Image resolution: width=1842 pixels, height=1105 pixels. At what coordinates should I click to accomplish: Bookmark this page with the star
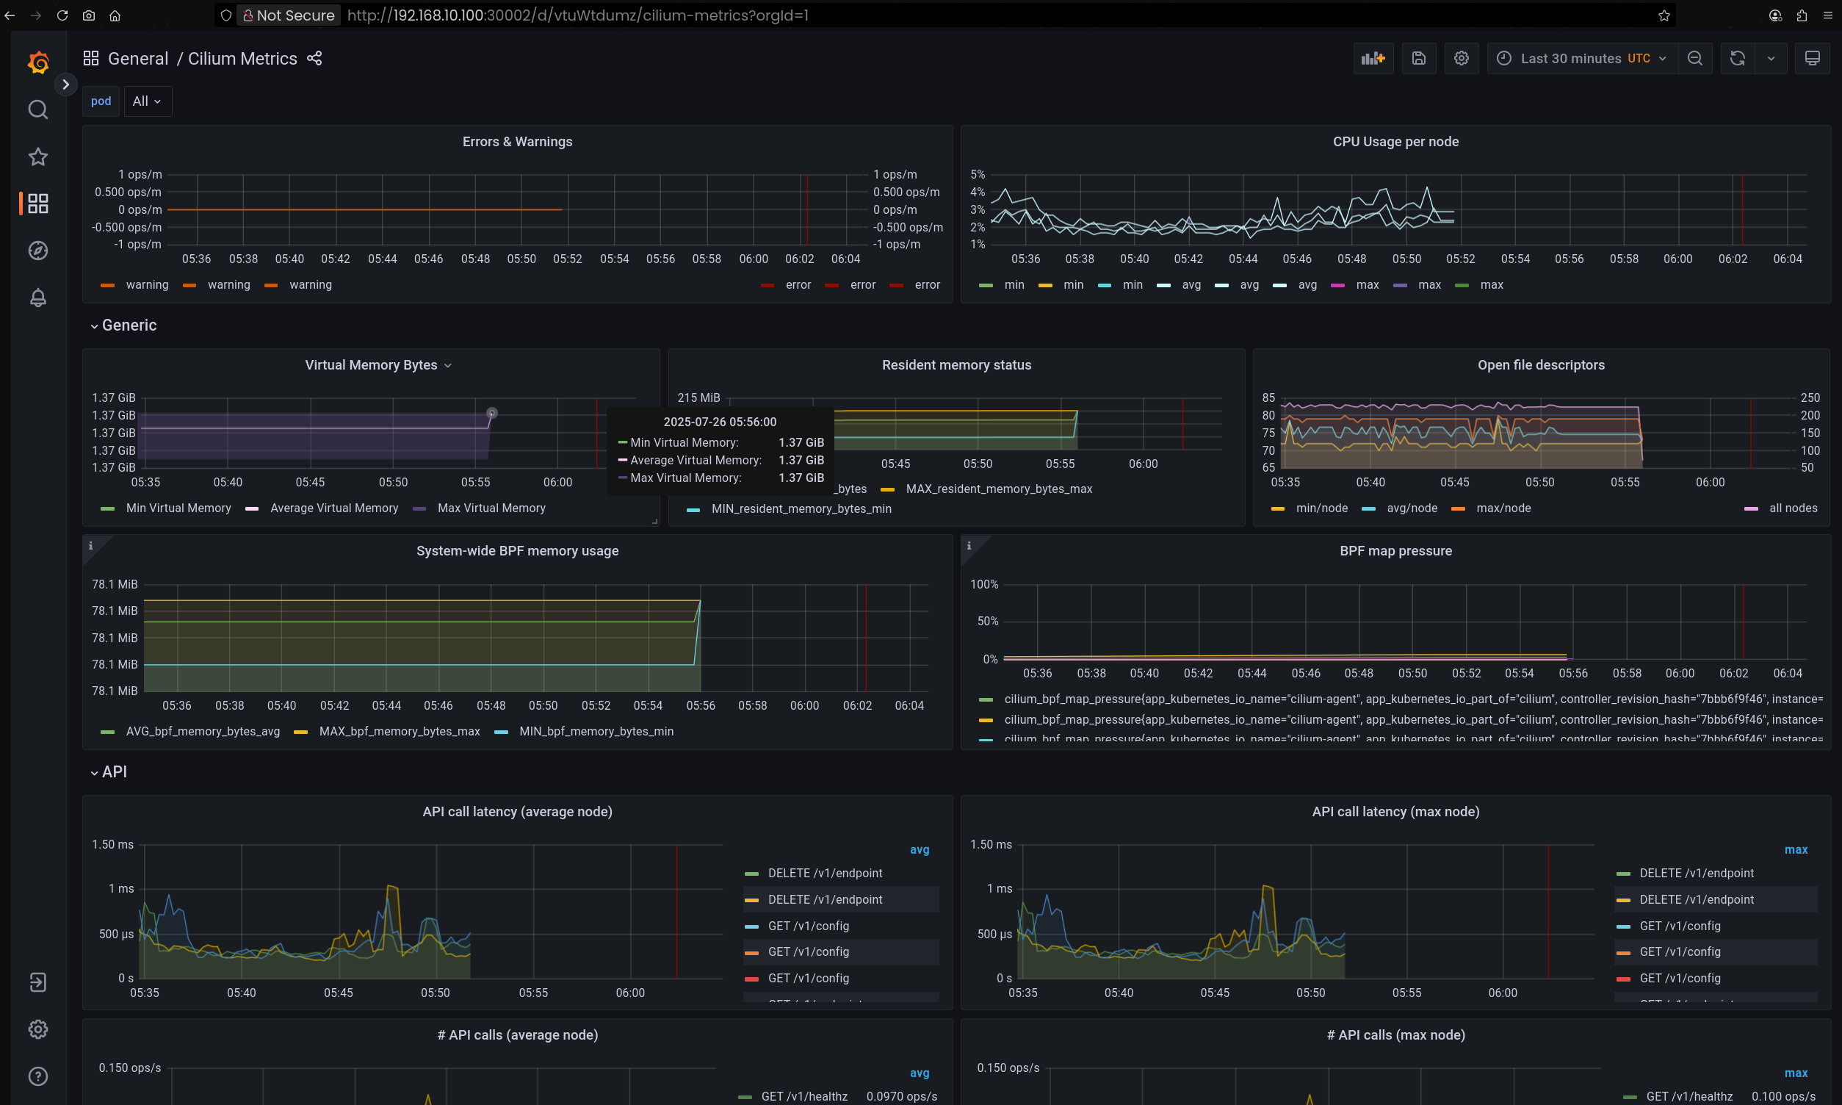coord(1664,15)
